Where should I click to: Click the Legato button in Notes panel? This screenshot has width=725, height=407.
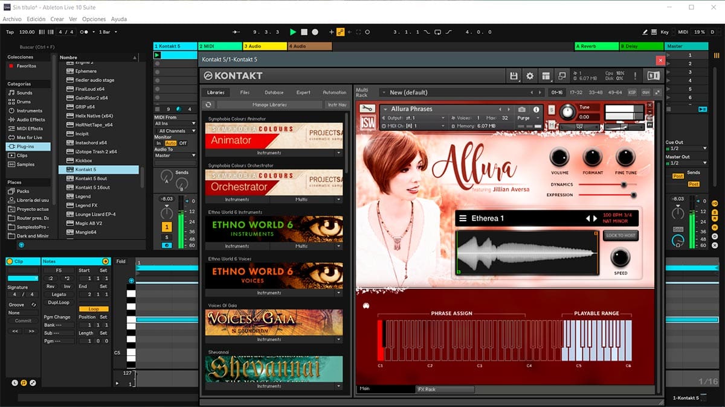point(59,294)
